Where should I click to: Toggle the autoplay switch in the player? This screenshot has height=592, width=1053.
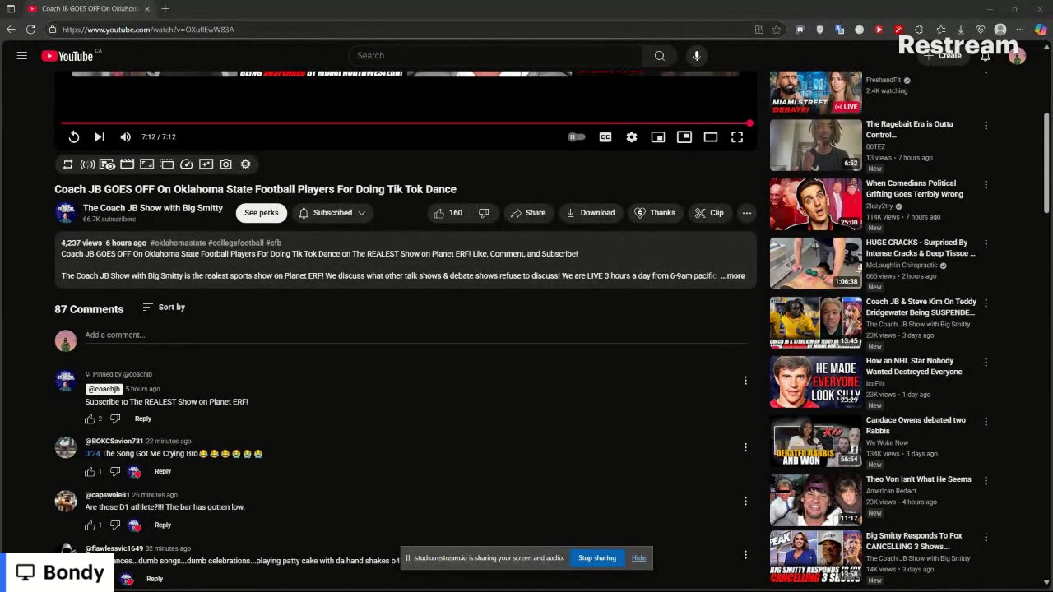coord(577,137)
